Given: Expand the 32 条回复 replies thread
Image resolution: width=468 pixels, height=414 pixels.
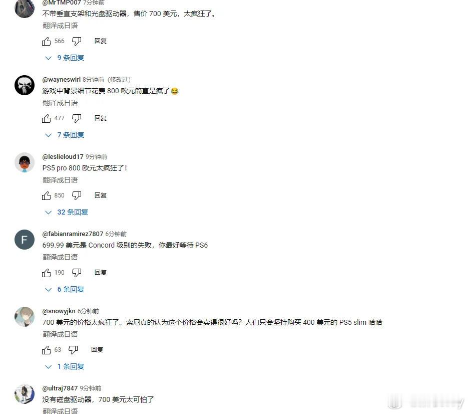Looking at the screenshot, I should tap(67, 212).
